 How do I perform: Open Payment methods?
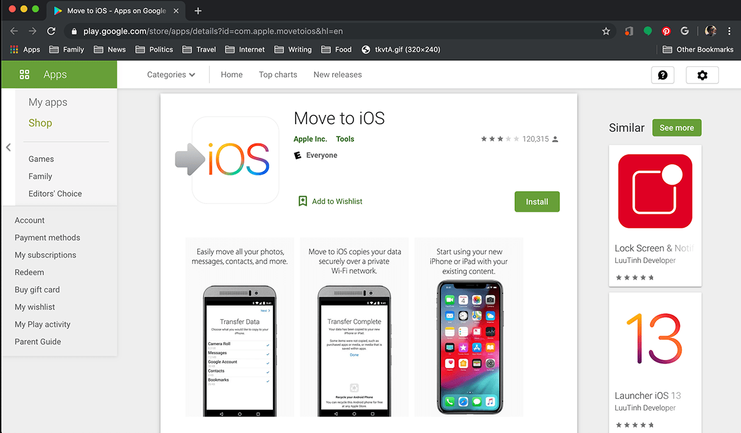[x=48, y=238]
